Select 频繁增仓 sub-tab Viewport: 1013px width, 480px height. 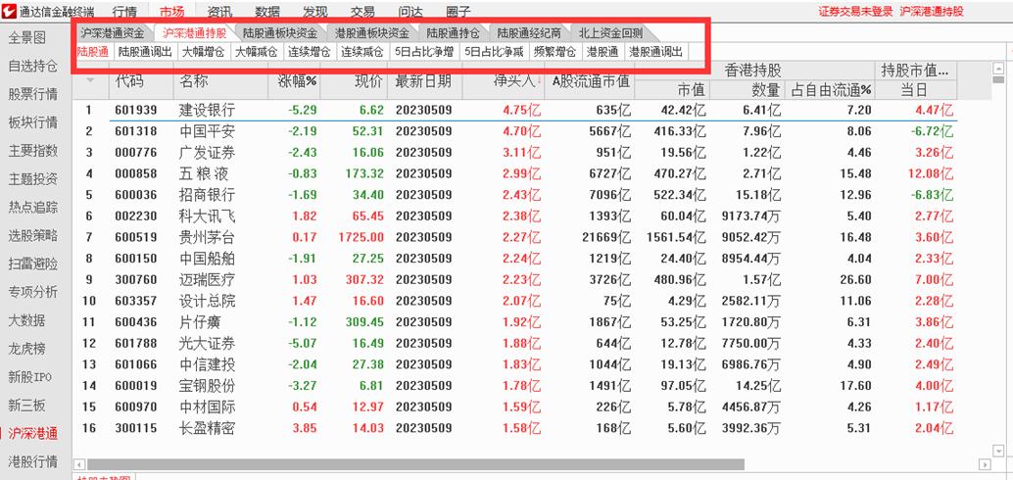(x=555, y=52)
